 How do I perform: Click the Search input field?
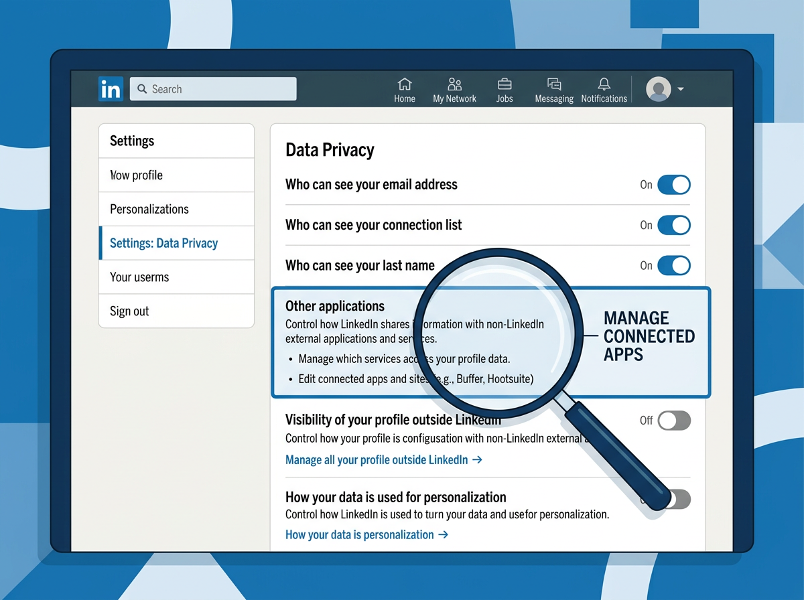click(213, 89)
